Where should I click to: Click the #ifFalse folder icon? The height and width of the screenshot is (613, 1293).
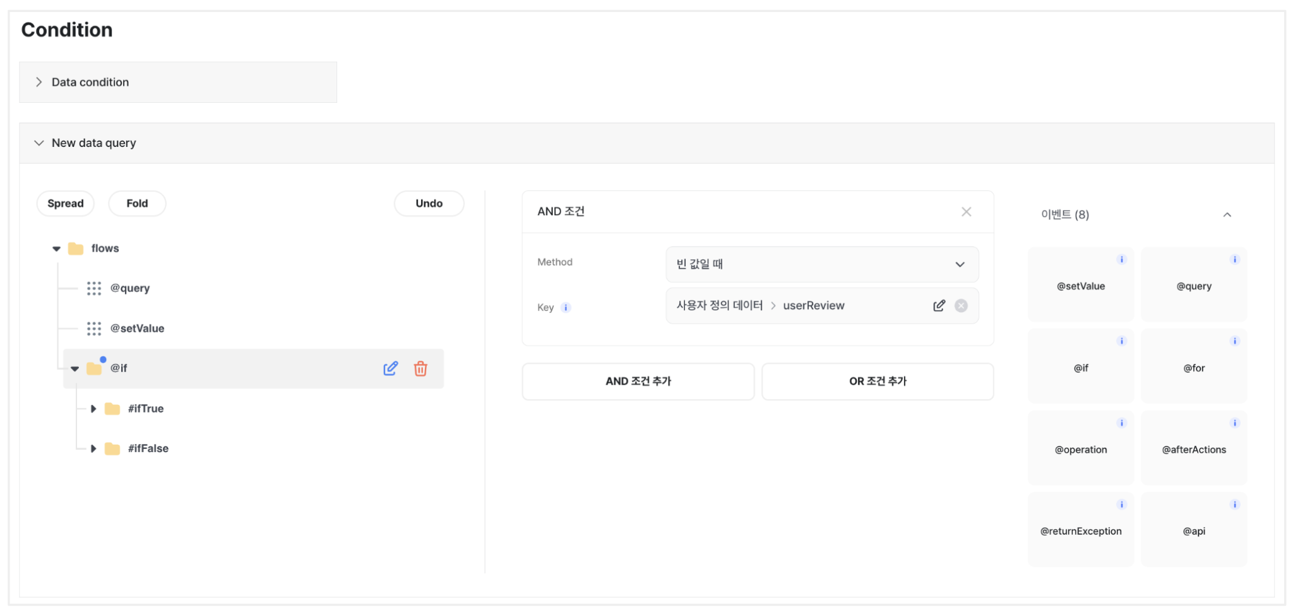[112, 448]
